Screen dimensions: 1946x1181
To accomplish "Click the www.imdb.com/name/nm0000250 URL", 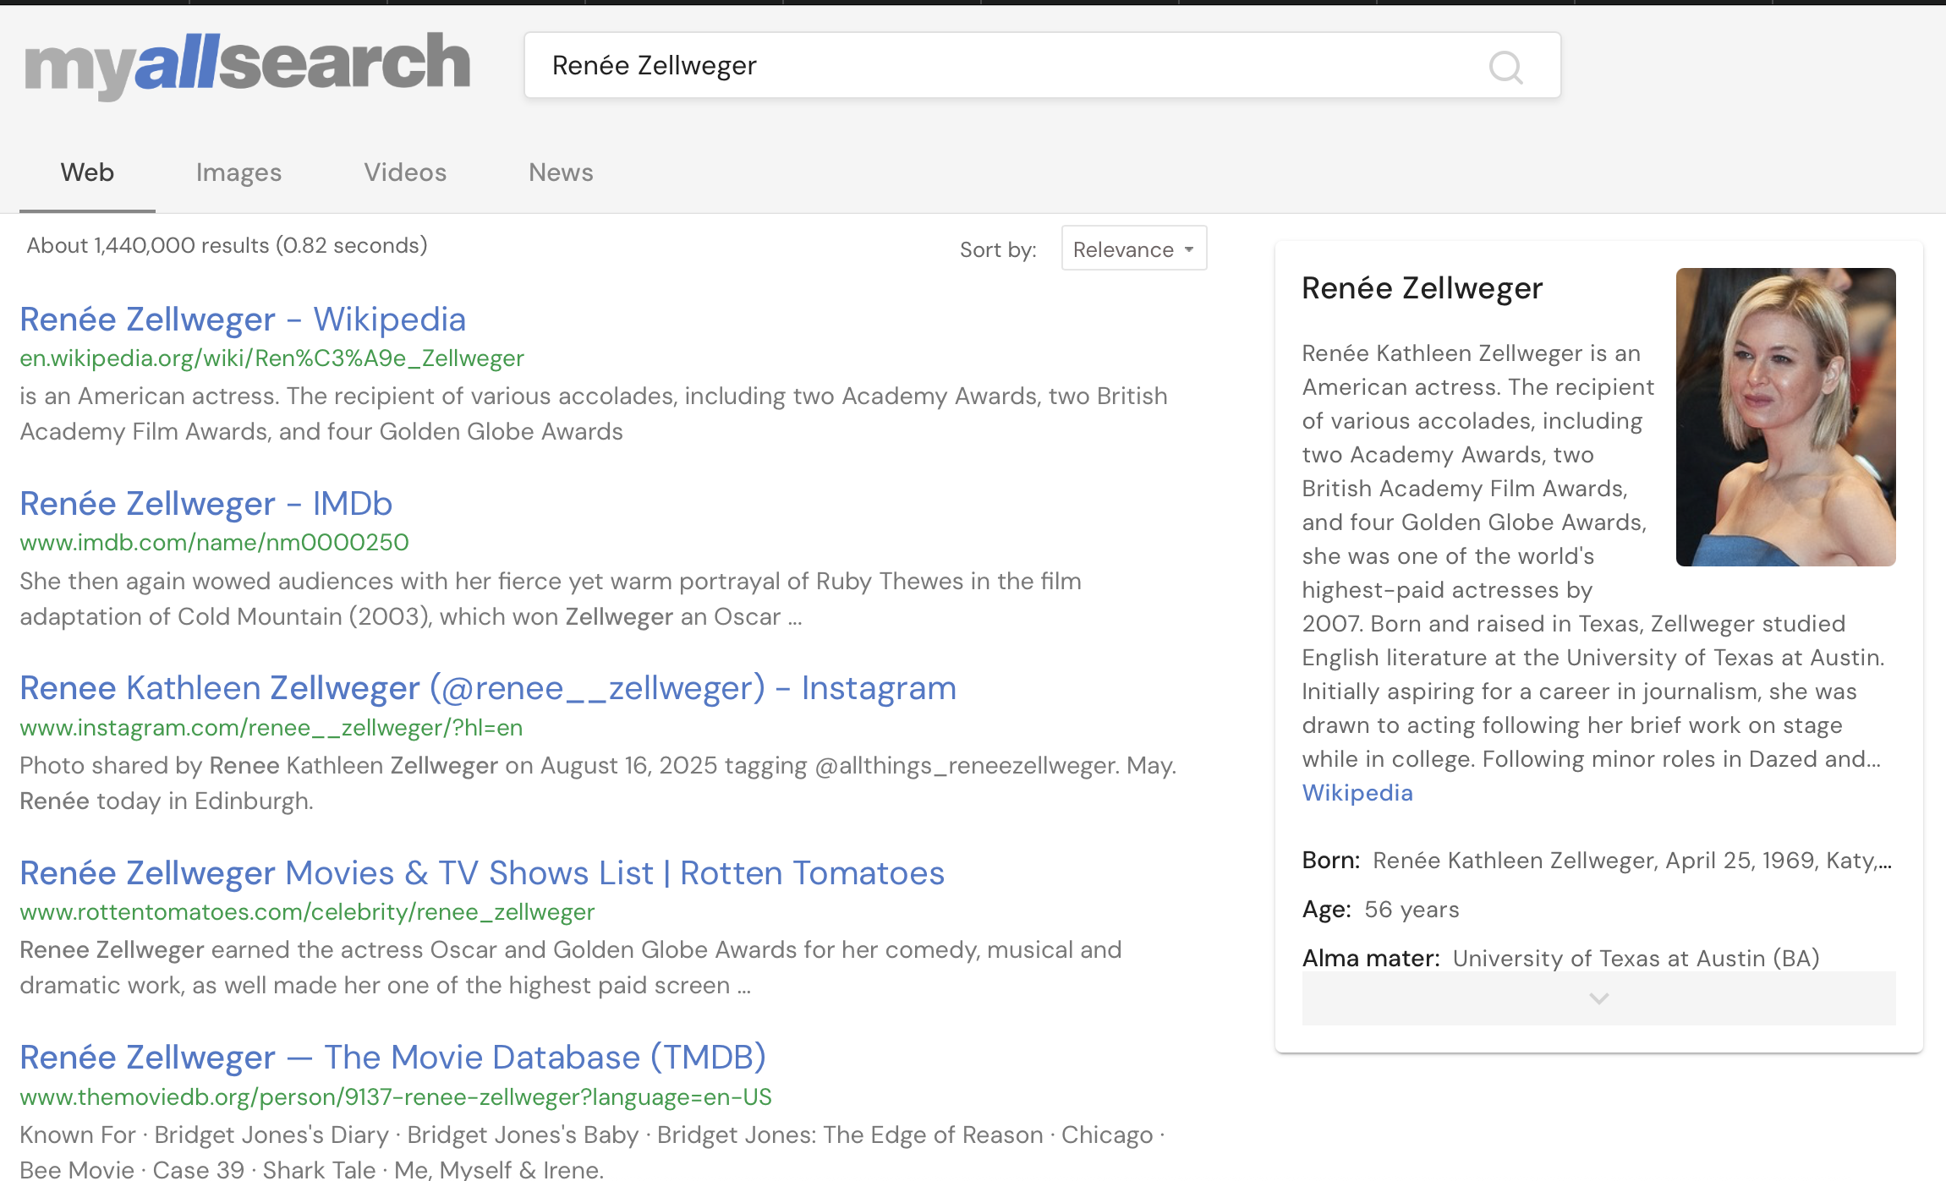I will tap(214, 543).
